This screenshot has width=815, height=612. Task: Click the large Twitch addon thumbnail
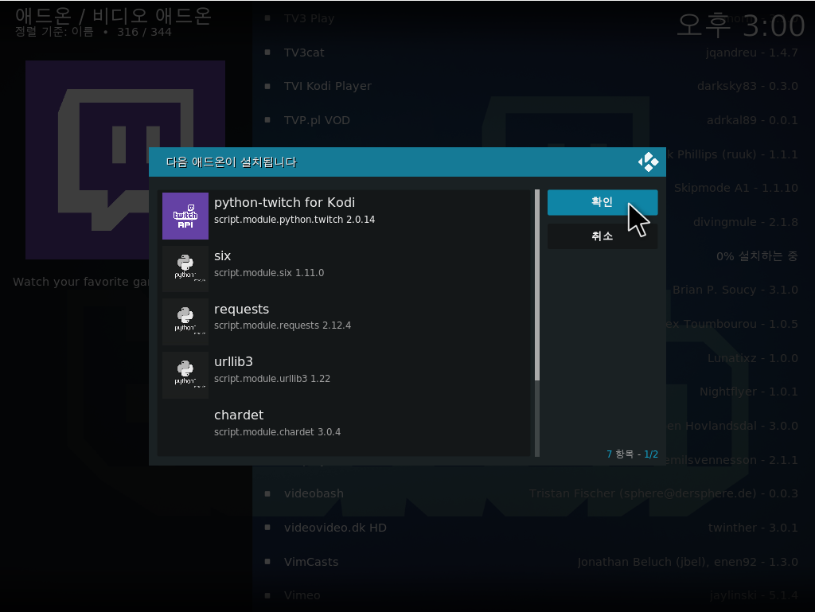[x=125, y=159]
